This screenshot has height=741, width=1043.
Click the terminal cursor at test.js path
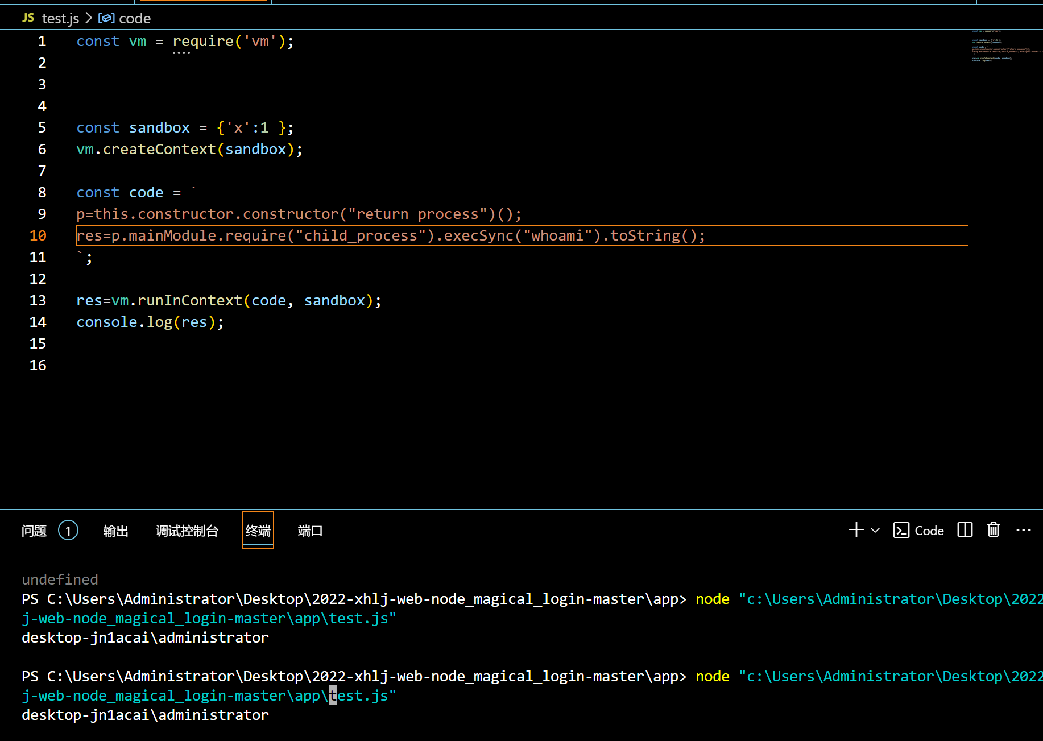pyautogui.click(x=333, y=696)
